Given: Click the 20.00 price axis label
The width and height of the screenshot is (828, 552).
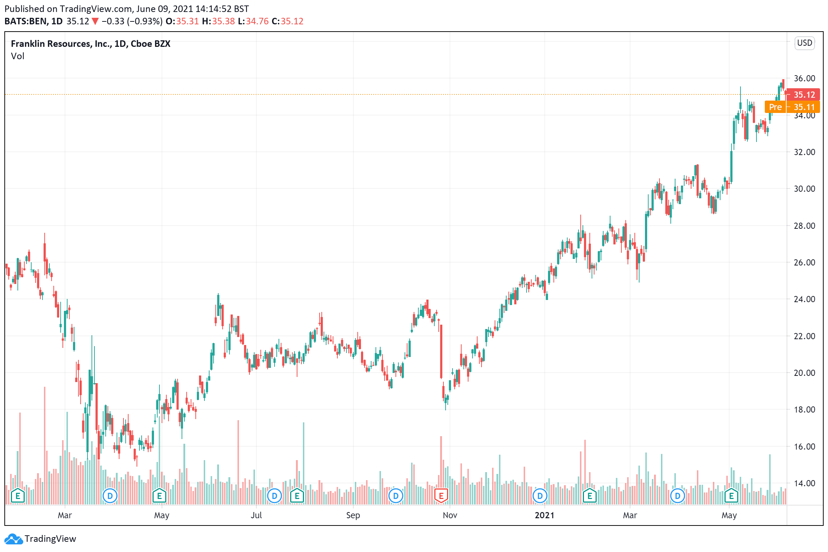Looking at the screenshot, I should pos(804,373).
